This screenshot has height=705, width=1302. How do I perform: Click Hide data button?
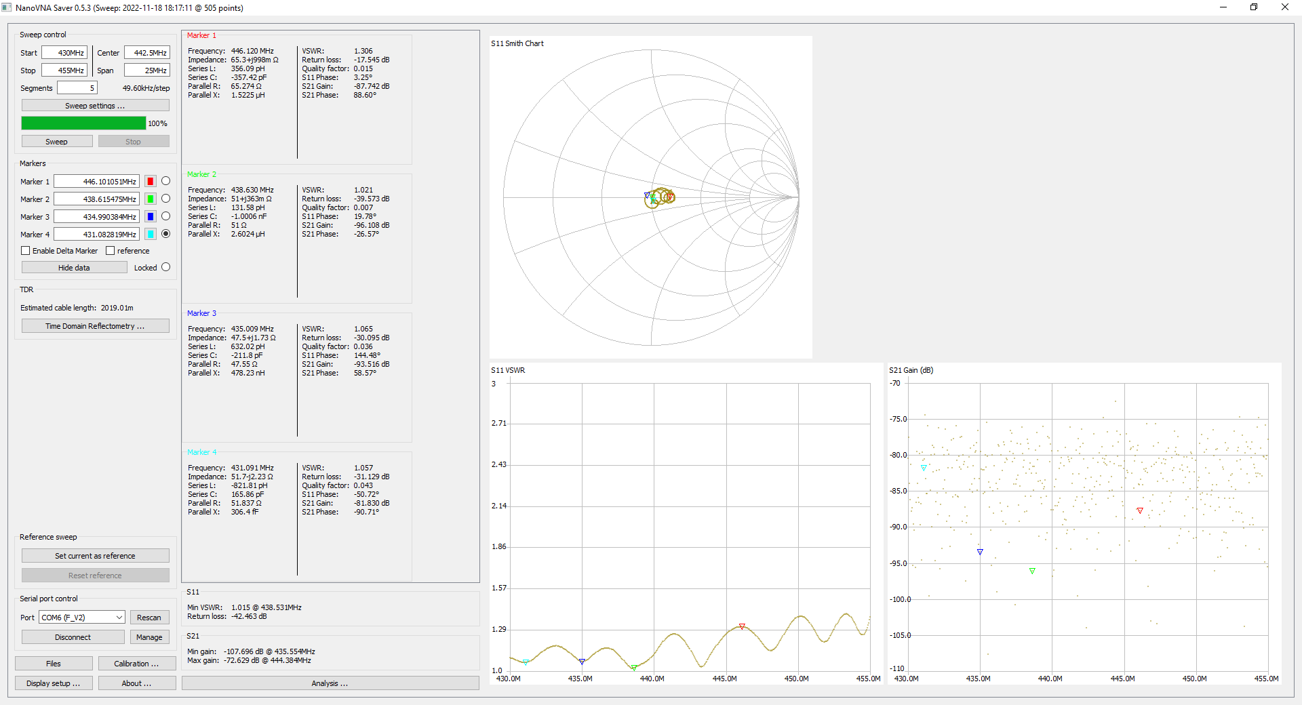74,268
